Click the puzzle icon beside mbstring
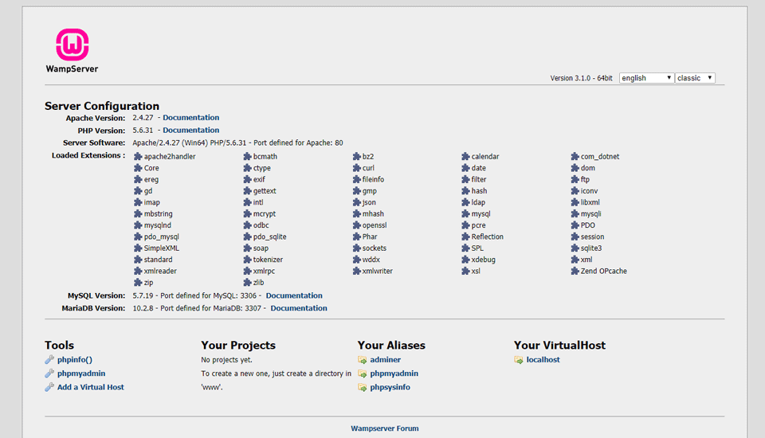The width and height of the screenshot is (765, 438). click(x=138, y=213)
